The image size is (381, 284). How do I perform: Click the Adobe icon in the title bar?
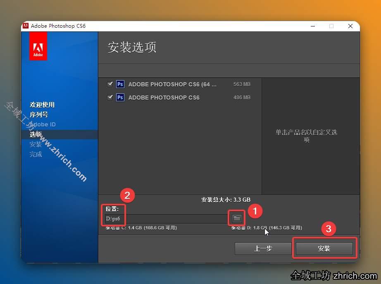26,26
